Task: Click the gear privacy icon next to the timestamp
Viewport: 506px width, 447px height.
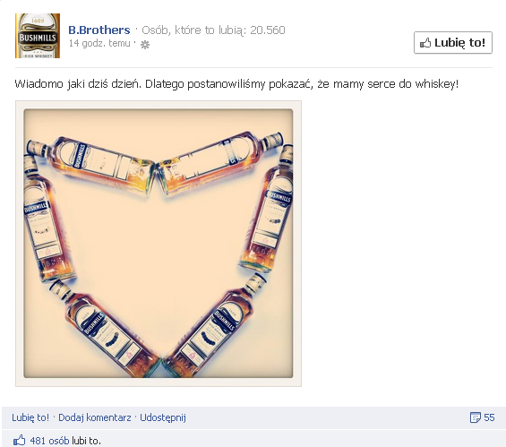Action: 145,45
